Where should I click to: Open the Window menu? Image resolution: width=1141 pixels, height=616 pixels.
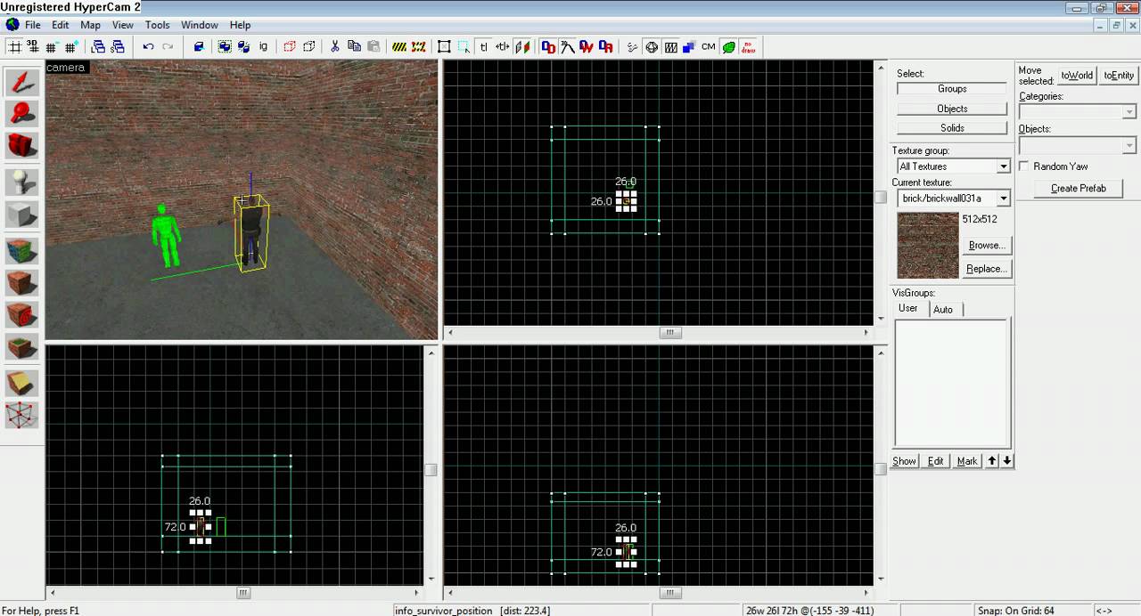click(x=200, y=25)
